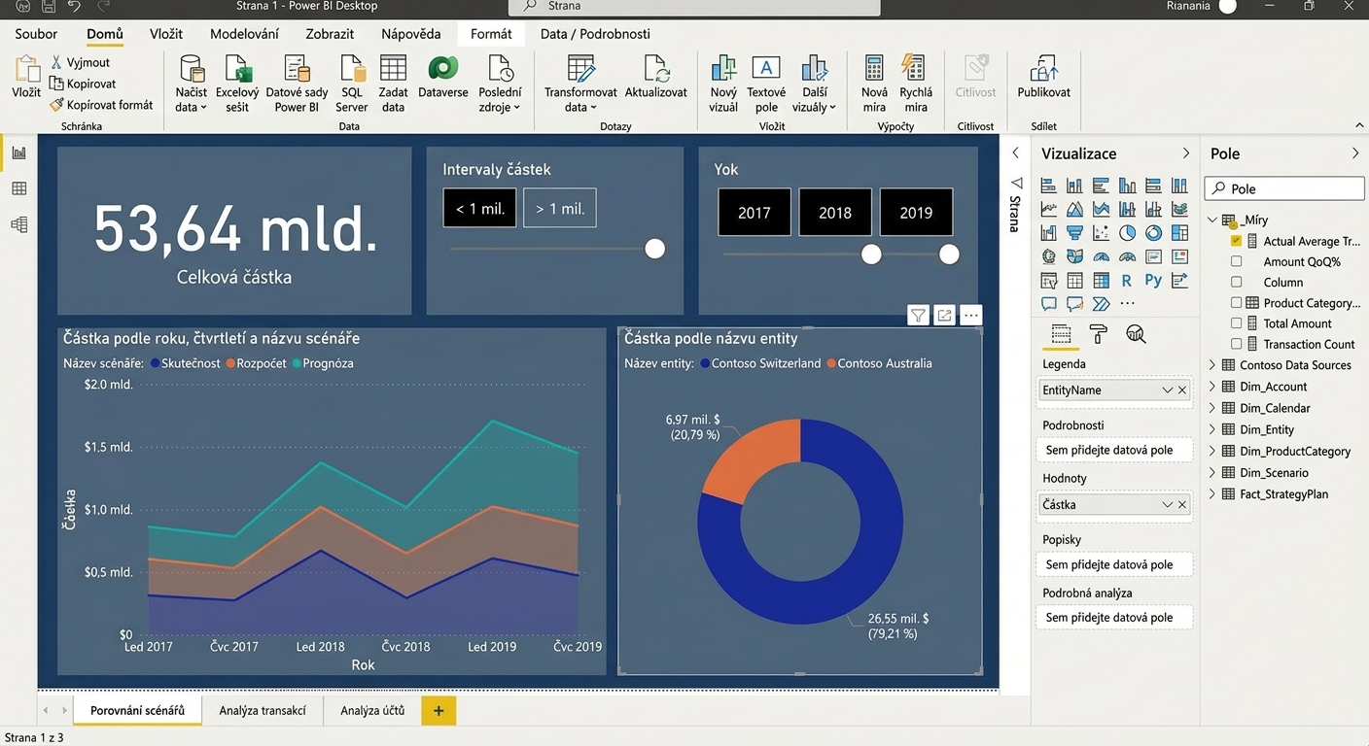Viewport: 1369px width, 746px height.
Task: Click the Zadat data table icon
Action: pos(393,70)
